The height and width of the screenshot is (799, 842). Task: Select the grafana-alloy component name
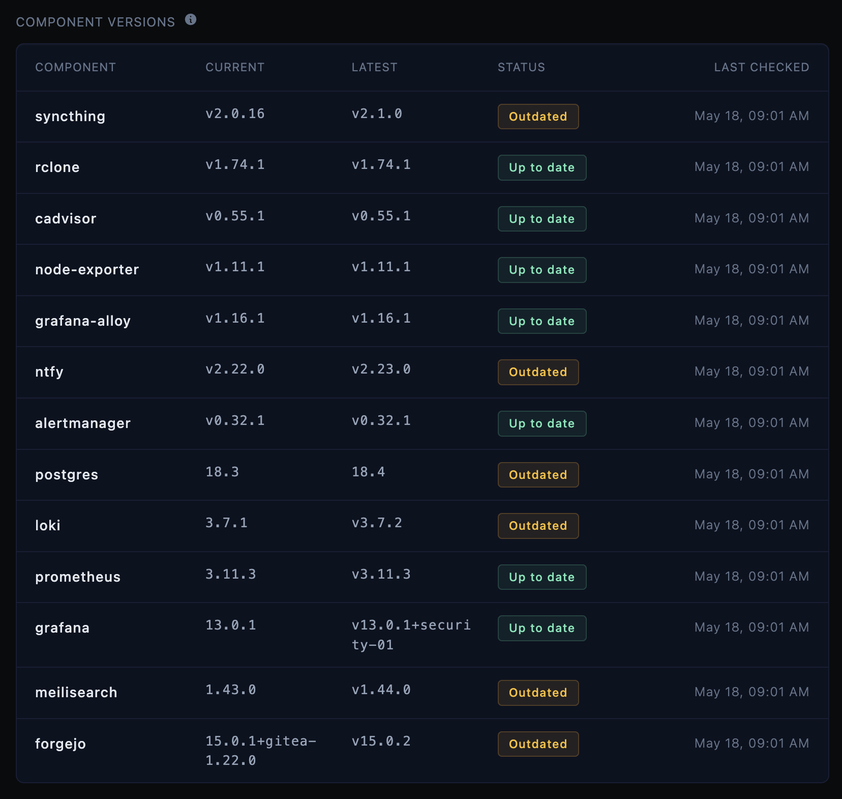tap(83, 321)
